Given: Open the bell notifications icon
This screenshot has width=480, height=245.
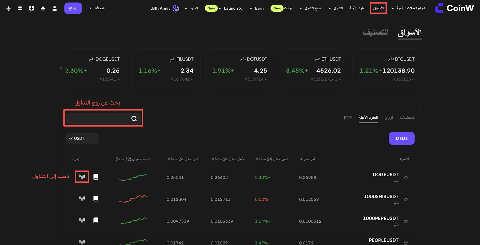Looking at the screenshot, I should pos(43,8).
